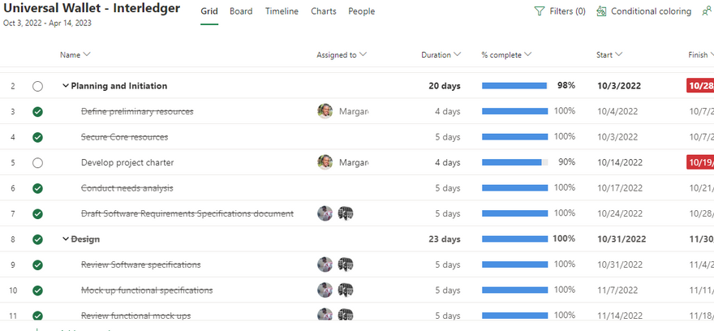Open the Secure Core resources task
The image size is (714, 331).
pyautogui.click(x=124, y=137)
